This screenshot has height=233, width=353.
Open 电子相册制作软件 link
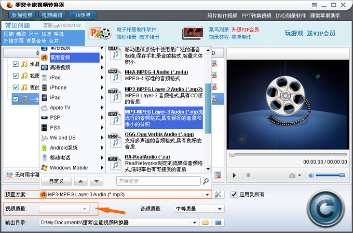coord(137,30)
